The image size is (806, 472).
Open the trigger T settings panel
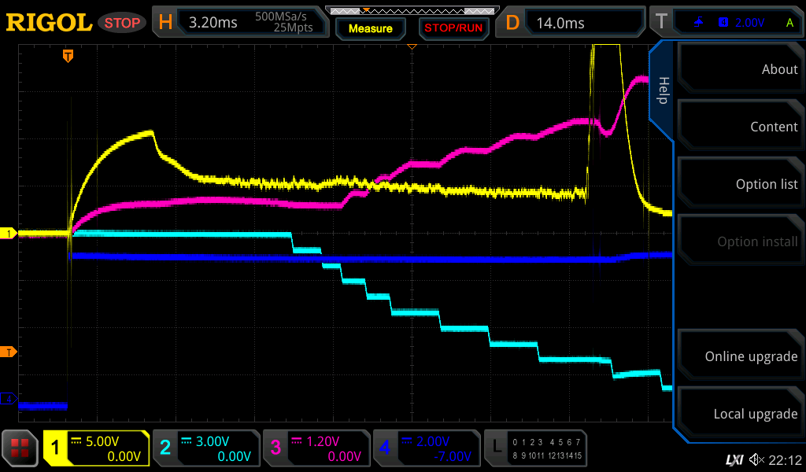724,23
